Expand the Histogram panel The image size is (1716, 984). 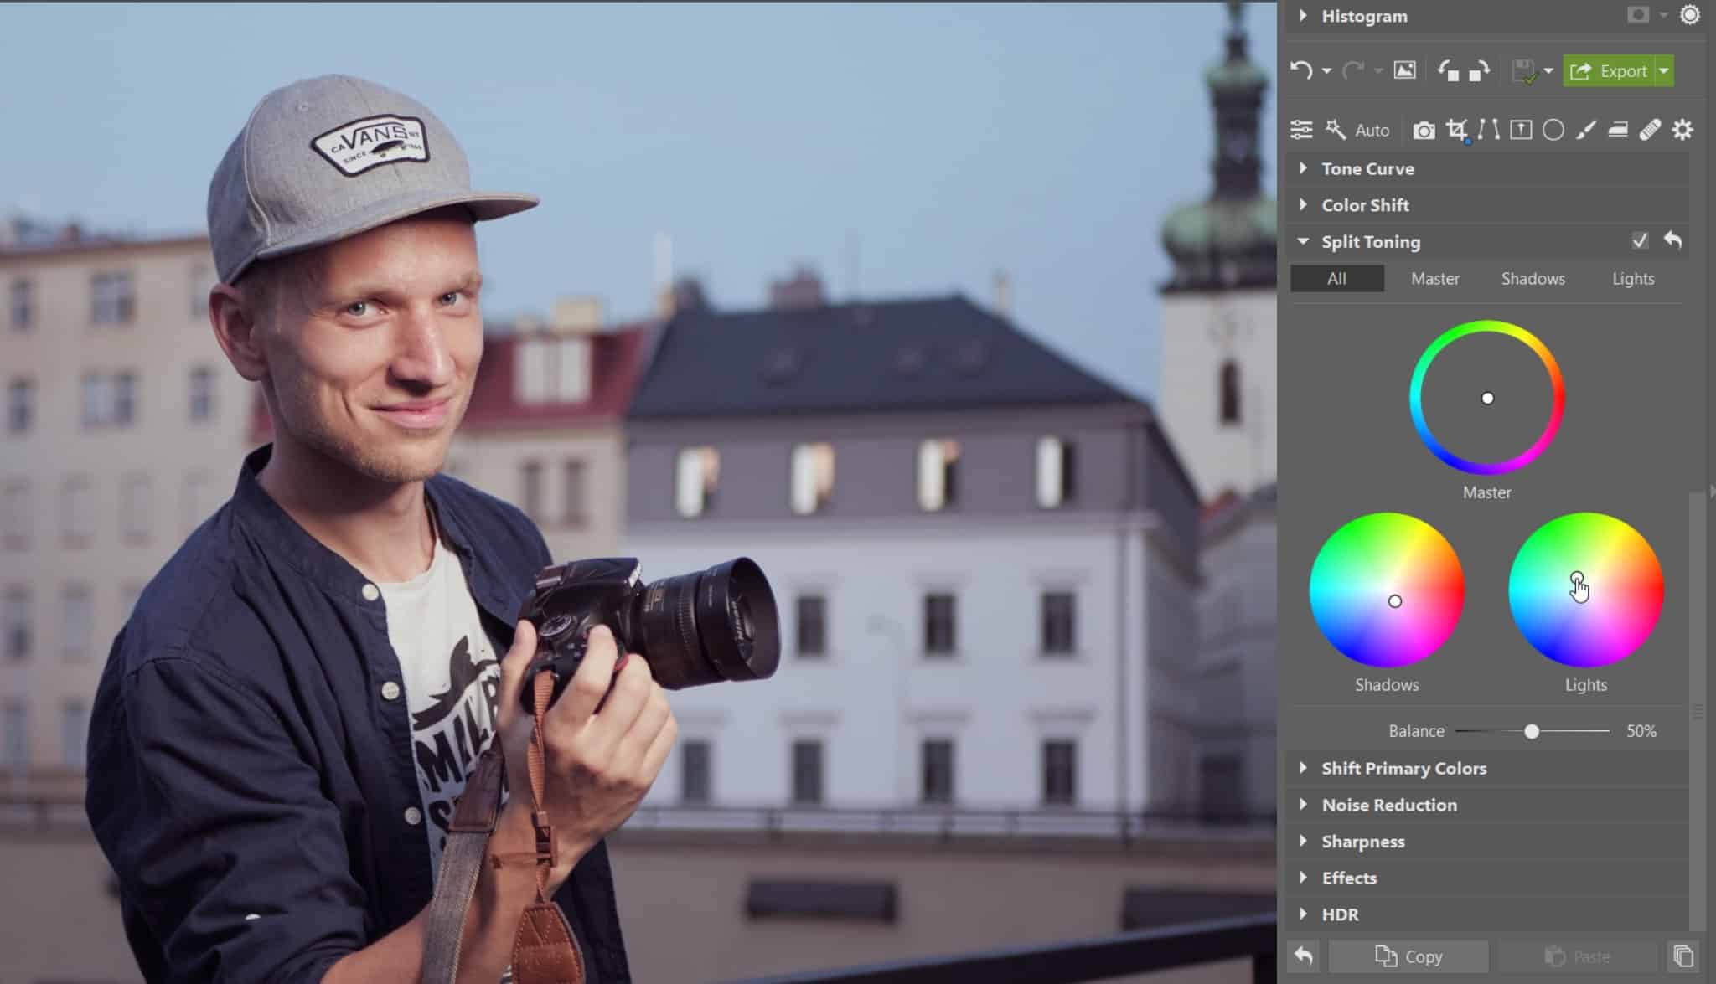[x=1304, y=15]
